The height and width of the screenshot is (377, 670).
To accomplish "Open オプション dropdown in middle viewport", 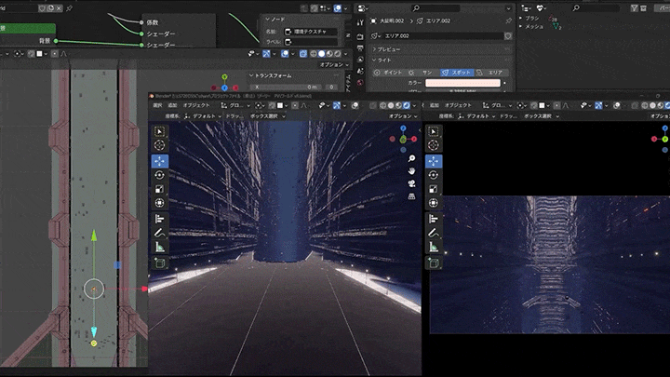I will (x=403, y=116).
